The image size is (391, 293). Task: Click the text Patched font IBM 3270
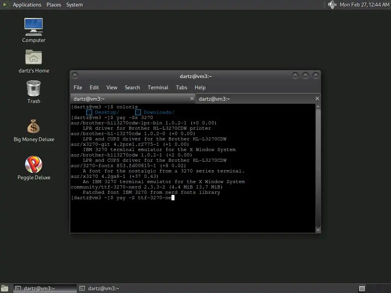click(115, 192)
